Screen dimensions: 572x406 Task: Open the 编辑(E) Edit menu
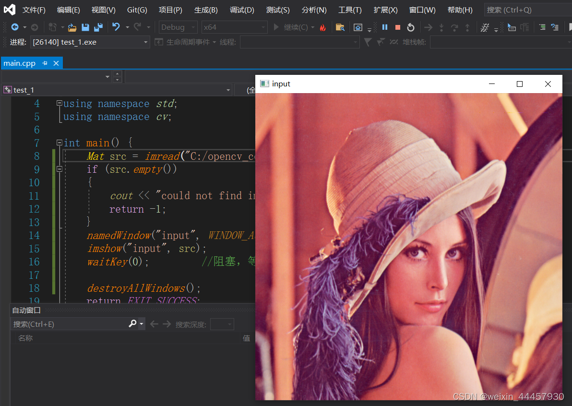69,10
